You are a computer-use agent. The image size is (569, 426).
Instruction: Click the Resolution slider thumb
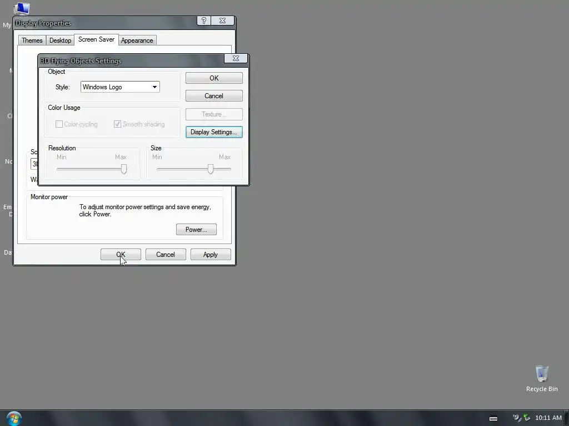[124, 169]
